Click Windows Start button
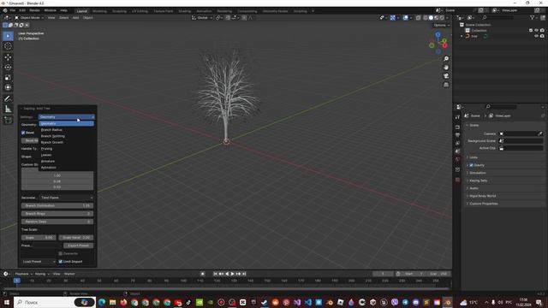 (x=7, y=302)
